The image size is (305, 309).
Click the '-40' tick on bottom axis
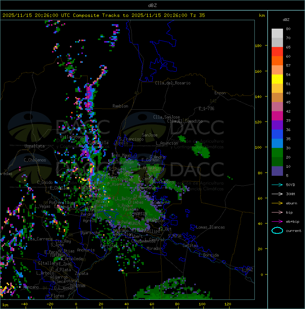pyautogui.click(x=24, y=304)
